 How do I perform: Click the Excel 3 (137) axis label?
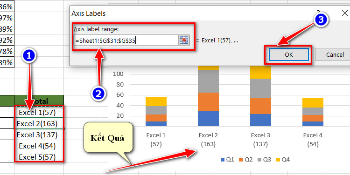tap(260, 140)
